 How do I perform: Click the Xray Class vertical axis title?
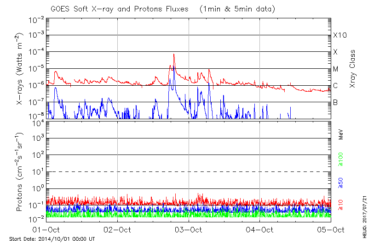coord(353,69)
